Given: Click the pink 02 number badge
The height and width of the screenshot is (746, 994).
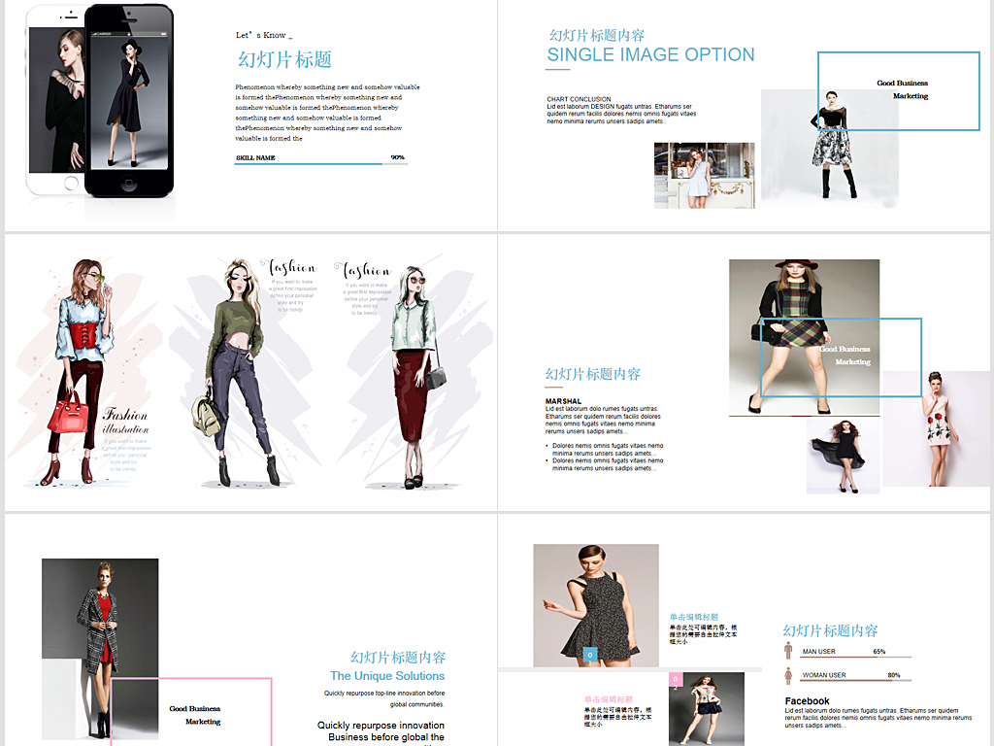Looking at the screenshot, I should point(676,680).
